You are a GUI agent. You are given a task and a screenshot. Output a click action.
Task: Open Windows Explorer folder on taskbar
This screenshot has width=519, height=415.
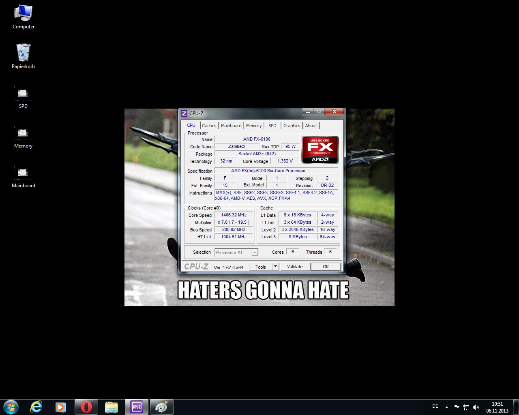(x=111, y=407)
